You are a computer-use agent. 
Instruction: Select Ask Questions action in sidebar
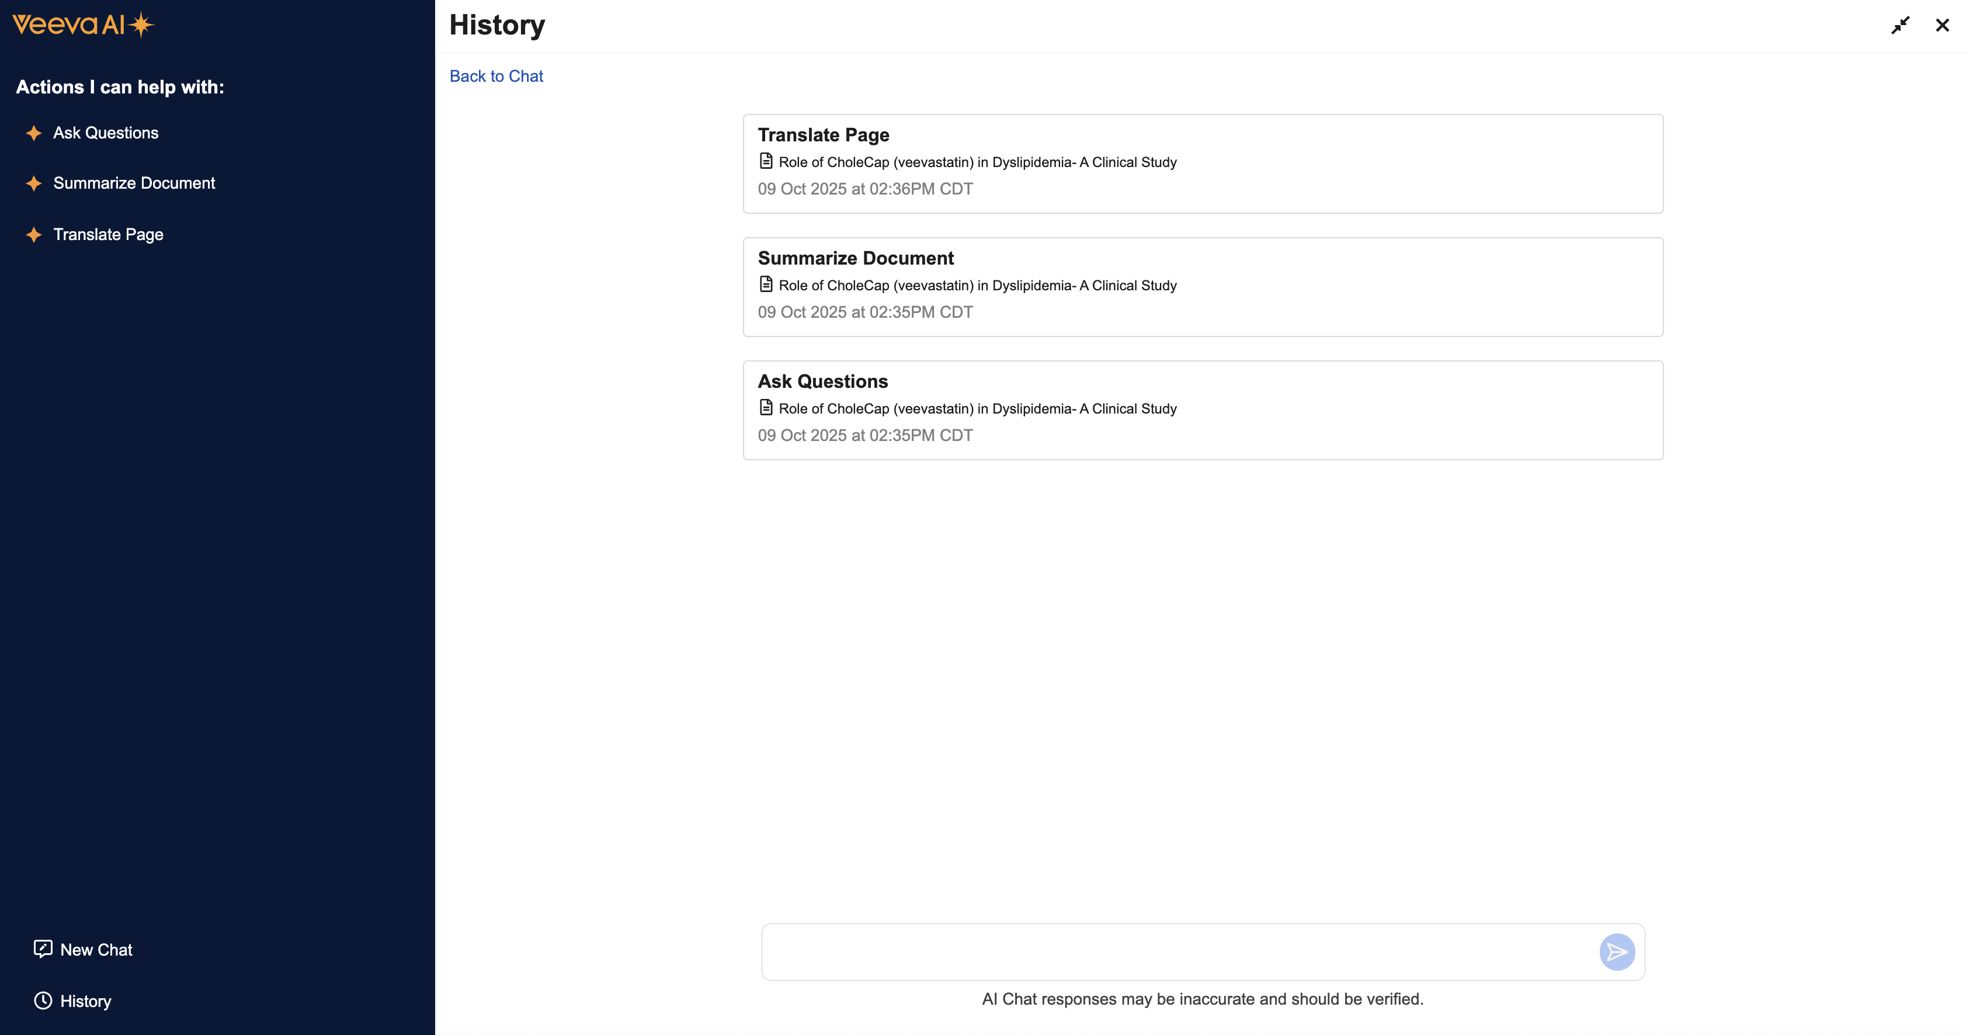(106, 134)
